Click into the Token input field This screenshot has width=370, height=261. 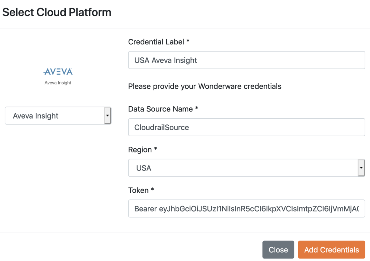(x=246, y=208)
